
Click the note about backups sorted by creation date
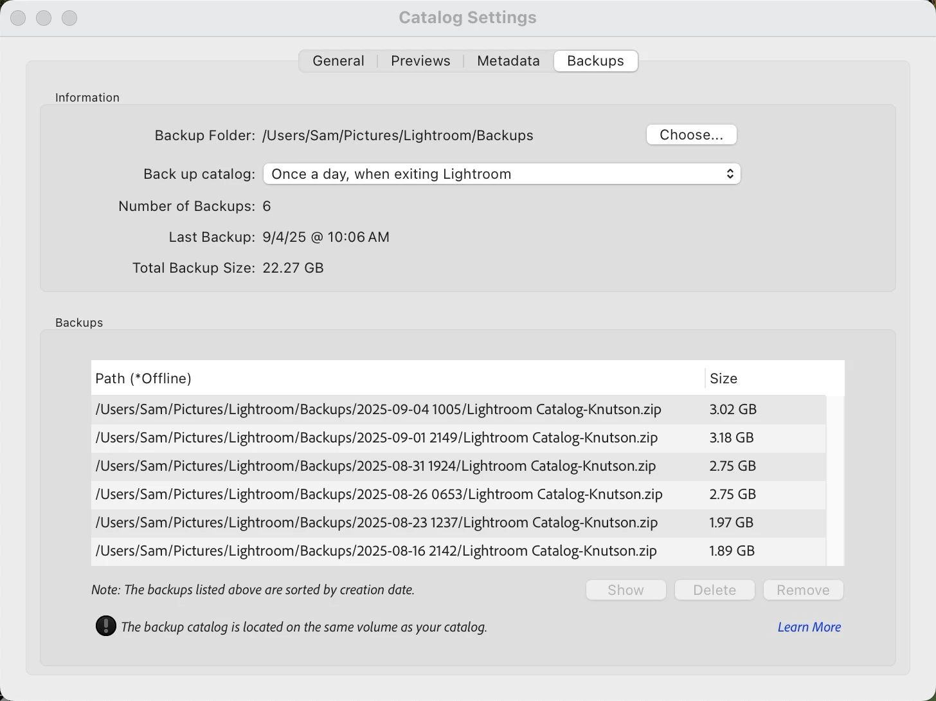pos(253,590)
